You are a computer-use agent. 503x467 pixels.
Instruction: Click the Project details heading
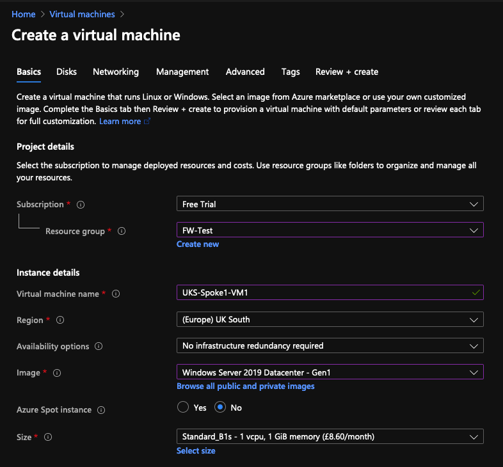tap(45, 146)
